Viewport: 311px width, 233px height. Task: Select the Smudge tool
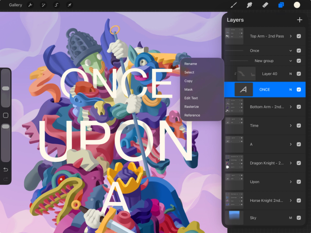tap(249, 5)
